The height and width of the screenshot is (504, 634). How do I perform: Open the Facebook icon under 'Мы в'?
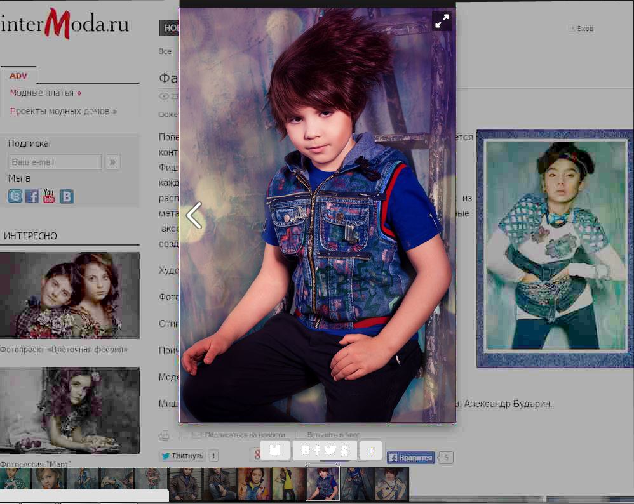click(x=32, y=196)
